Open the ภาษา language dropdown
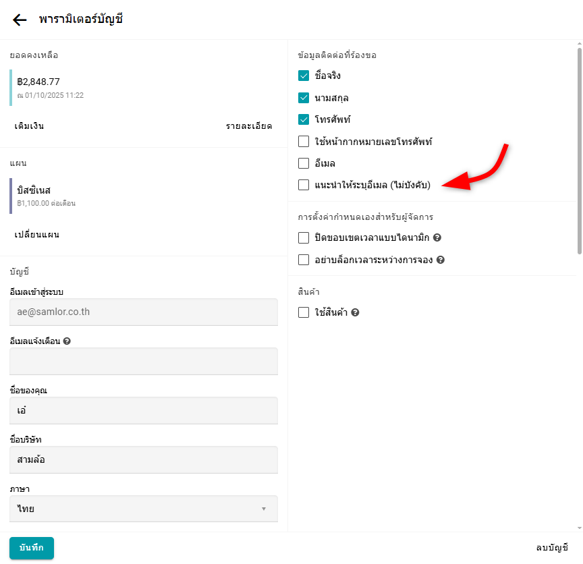The height and width of the screenshot is (564, 583). [144, 509]
